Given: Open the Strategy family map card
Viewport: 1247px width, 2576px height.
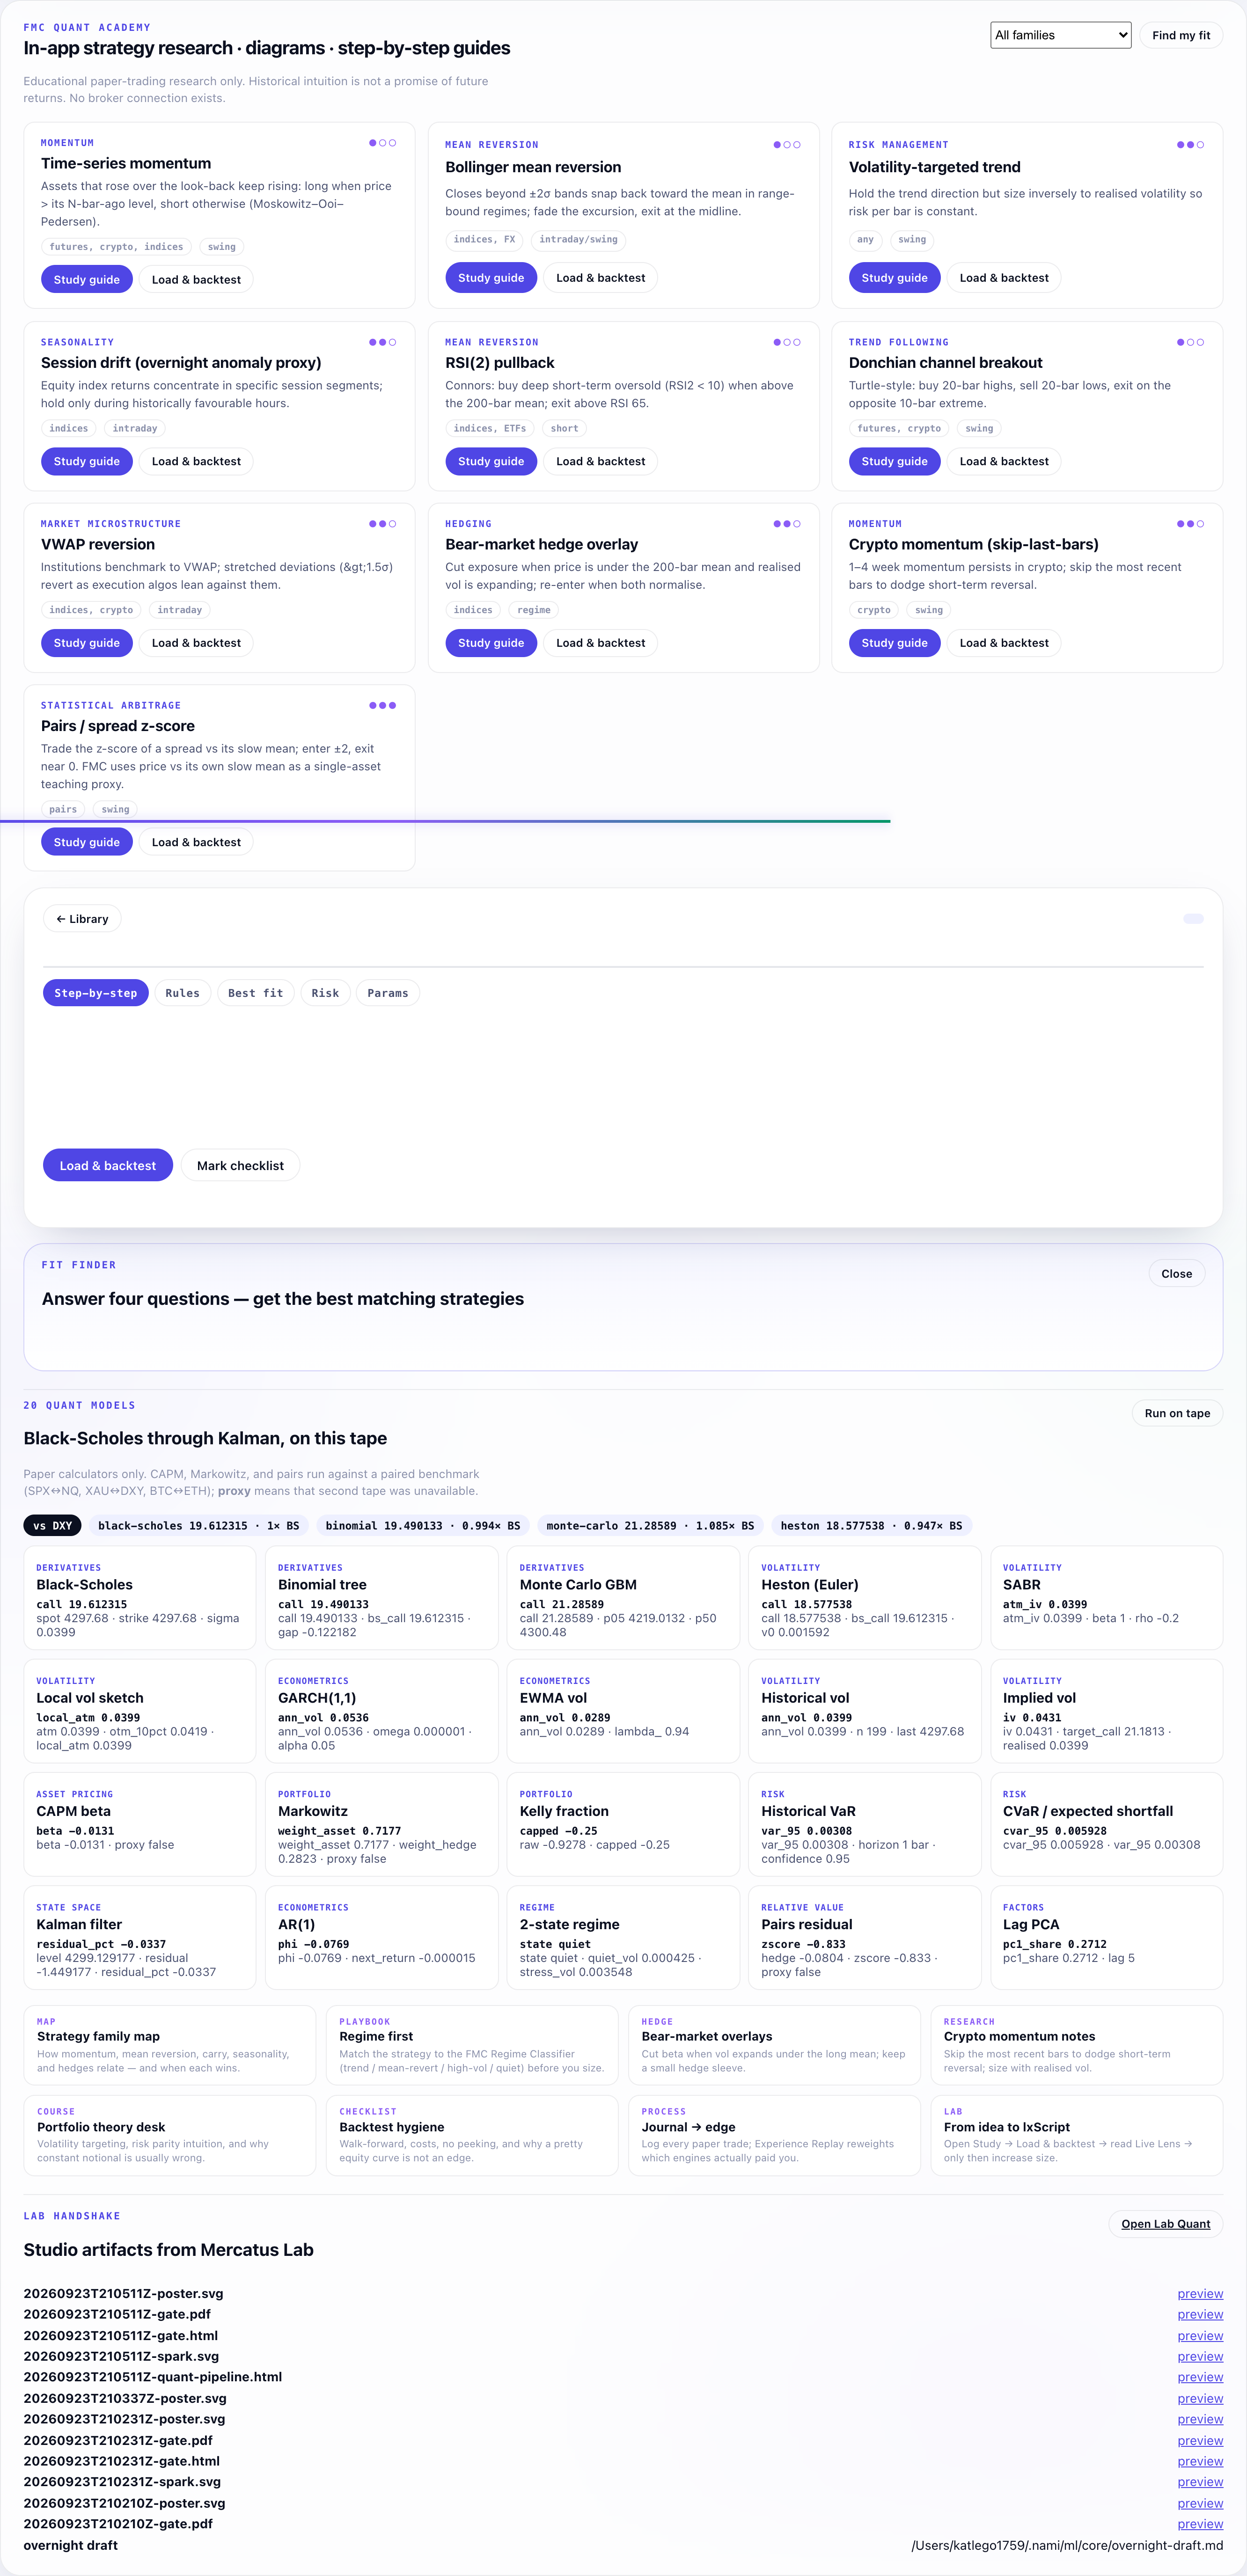Looking at the screenshot, I should tap(170, 2045).
